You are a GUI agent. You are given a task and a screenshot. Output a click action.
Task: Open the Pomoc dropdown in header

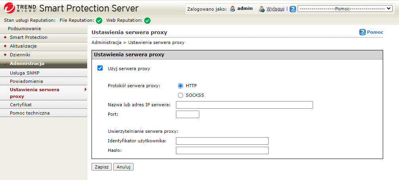345,9
